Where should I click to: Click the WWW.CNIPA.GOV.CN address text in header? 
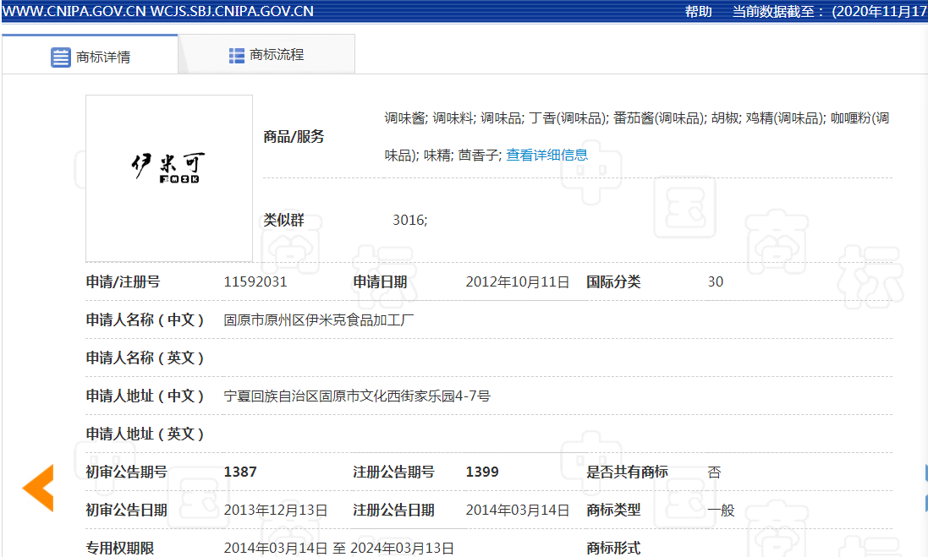(x=74, y=11)
